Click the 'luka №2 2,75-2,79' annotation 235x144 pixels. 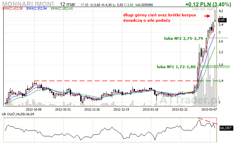tap(184, 38)
